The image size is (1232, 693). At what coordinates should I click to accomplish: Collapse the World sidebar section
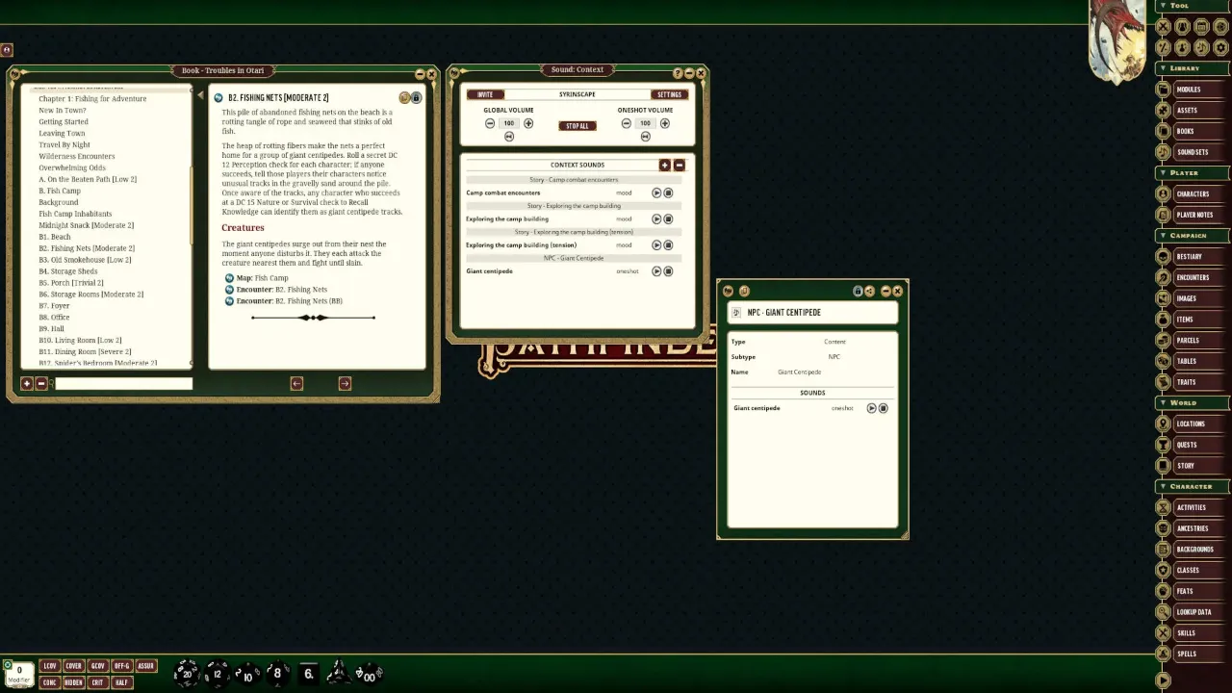pyautogui.click(x=1163, y=403)
